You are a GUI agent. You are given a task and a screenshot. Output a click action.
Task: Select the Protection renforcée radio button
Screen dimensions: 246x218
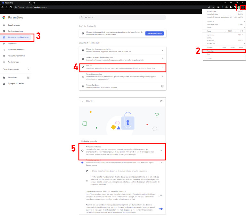82,151
